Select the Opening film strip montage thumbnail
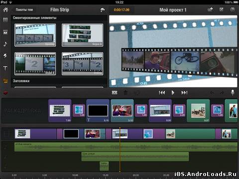The height and width of the screenshot is (179, 239). pyautogui.click(x=35, y=35)
